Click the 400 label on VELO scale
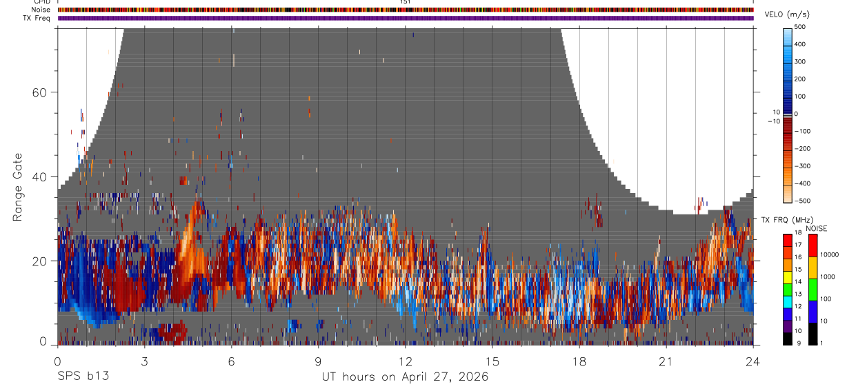 click(801, 44)
